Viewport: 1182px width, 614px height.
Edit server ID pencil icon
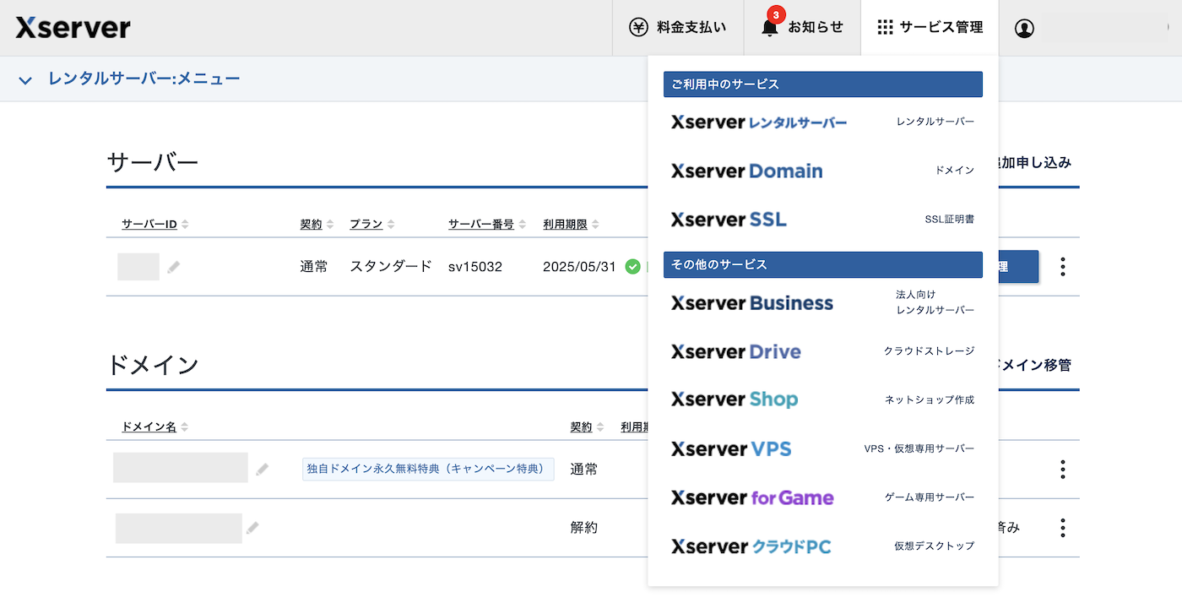(x=174, y=267)
